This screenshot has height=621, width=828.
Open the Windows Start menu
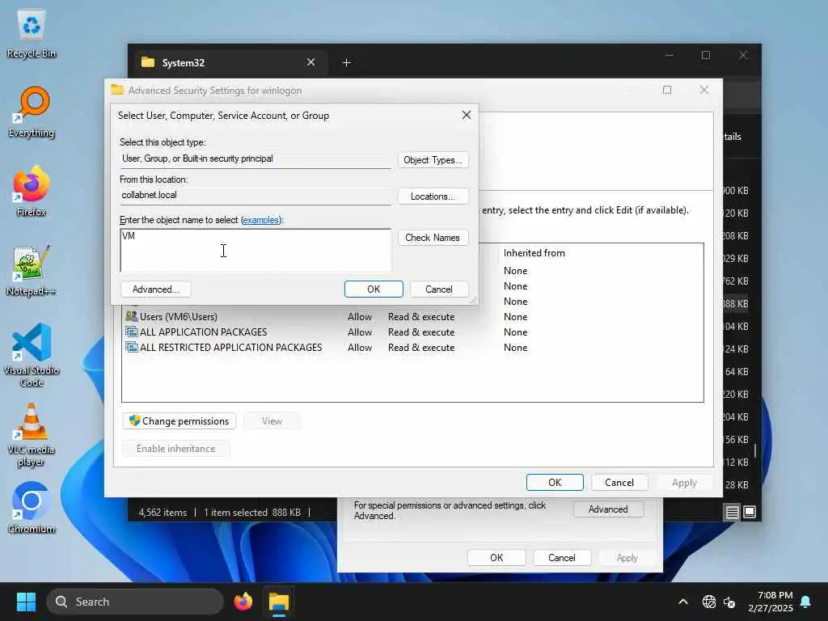tap(26, 602)
